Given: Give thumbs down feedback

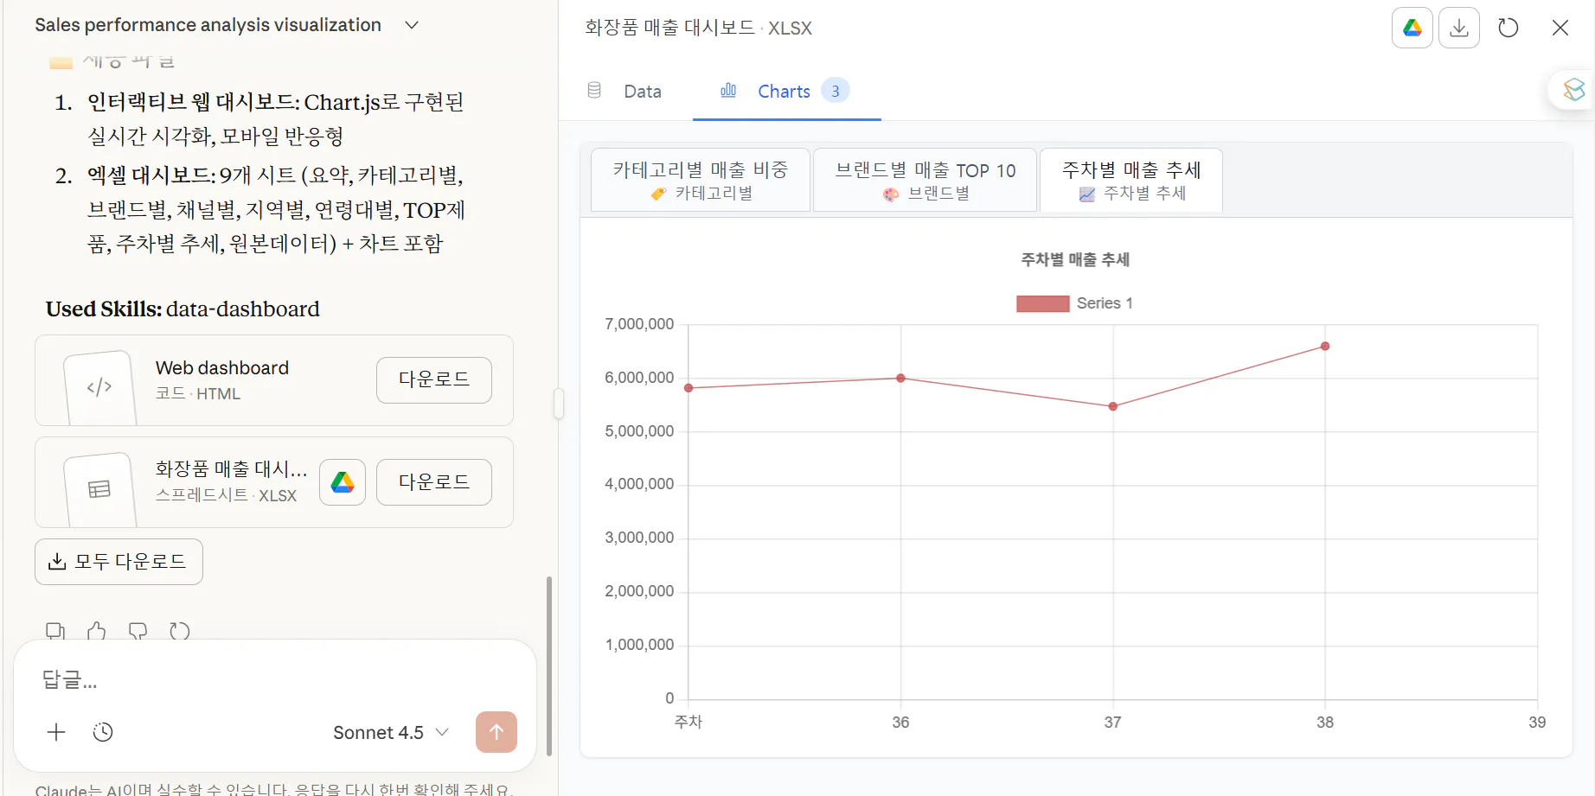Looking at the screenshot, I should [138, 631].
